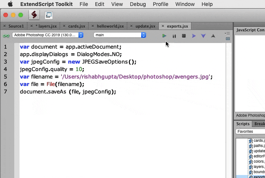The image size is (265, 178).
Task: Click line number 7 in gutter
Action: 5,92
